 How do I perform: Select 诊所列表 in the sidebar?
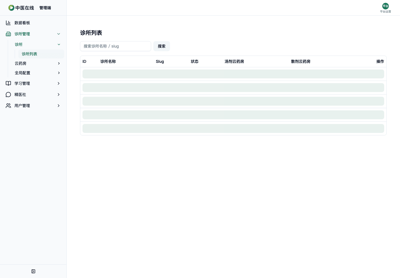41,54
